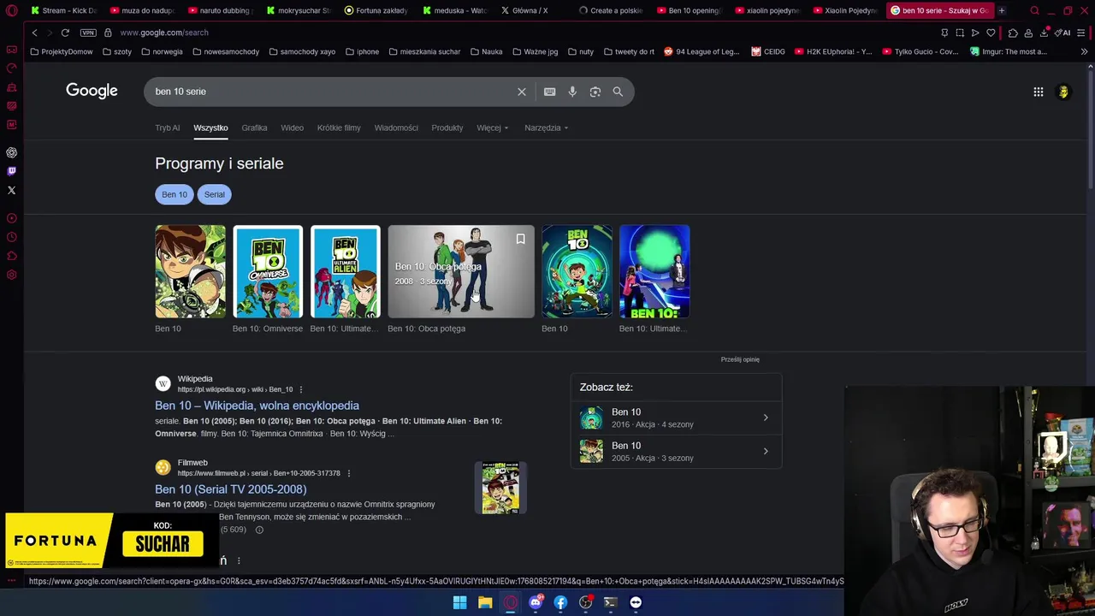Screen dimensions: 1095x616
Task: Open Wikipedia result three-dot options
Action: coord(301,390)
